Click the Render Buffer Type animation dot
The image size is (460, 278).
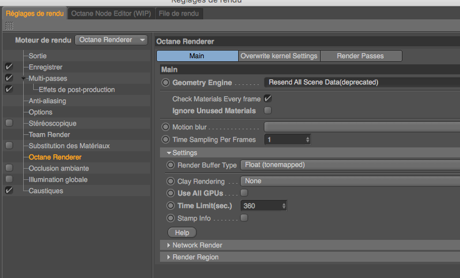(171, 165)
